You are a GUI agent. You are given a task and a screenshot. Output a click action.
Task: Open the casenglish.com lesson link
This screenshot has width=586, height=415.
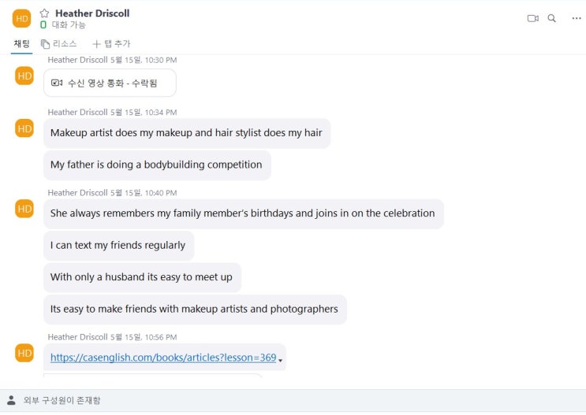tap(163, 358)
